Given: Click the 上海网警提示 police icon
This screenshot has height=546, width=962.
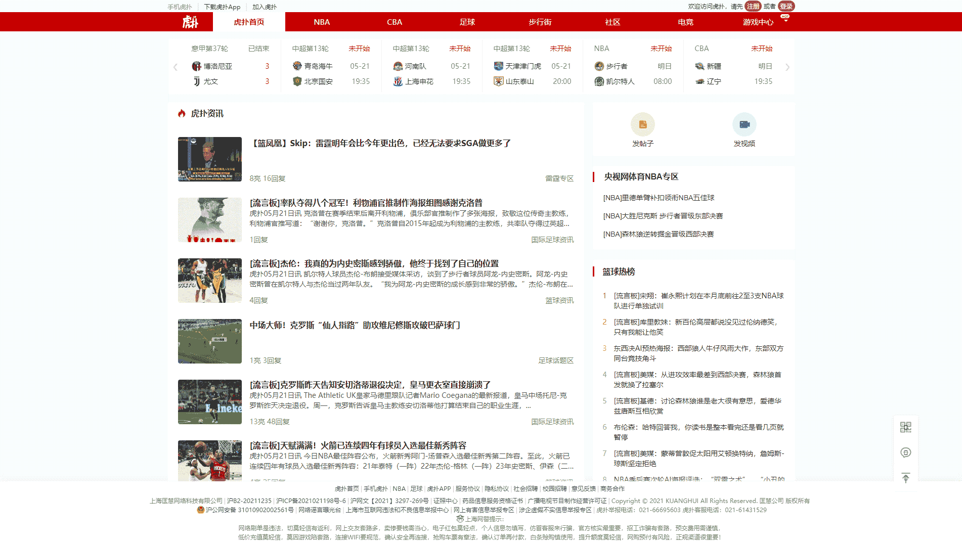Looking at the screenshot, I should tap(460, 519).
